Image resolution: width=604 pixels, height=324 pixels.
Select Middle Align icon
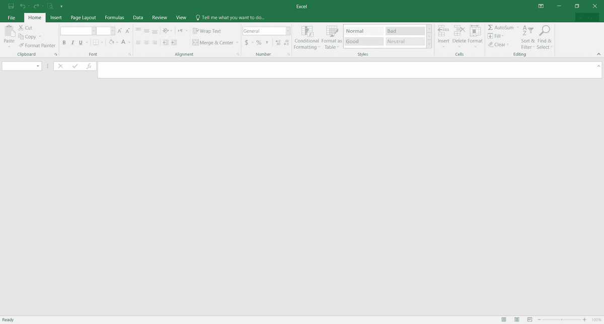(x=147, y=31)
